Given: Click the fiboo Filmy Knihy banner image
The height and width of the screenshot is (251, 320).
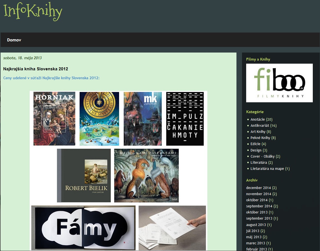Looking at the screenshot, I should click(279, 83).
